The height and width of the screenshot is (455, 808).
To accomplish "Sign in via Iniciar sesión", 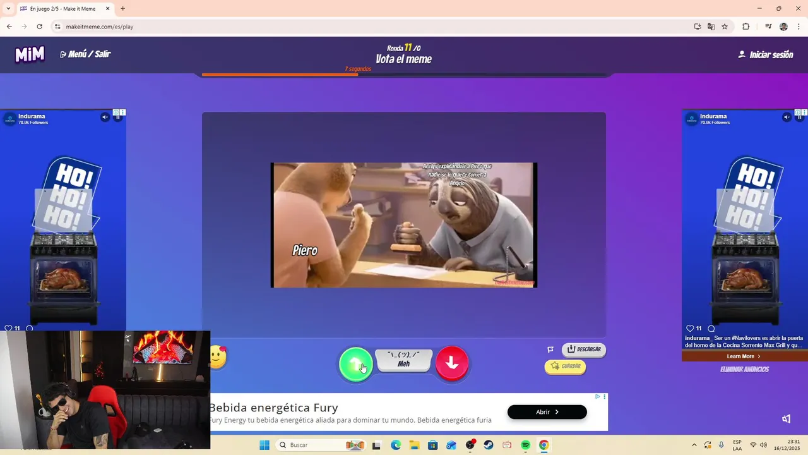I will [766, 55].
